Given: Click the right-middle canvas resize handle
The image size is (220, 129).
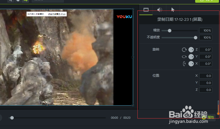Looking at the screenshot, I should click(x=133, y=57).
